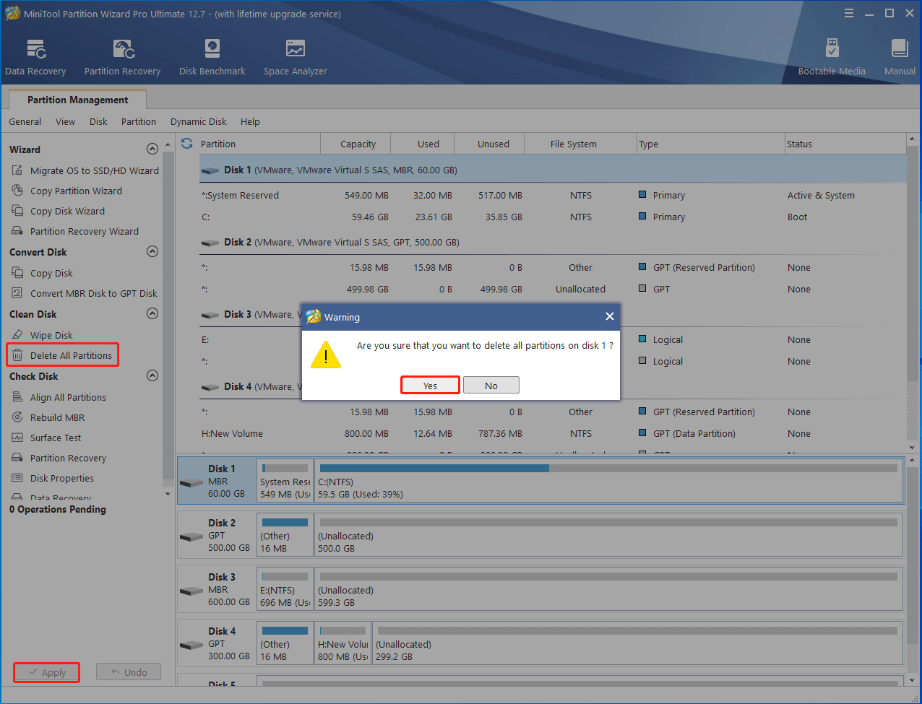Click the Disk 2 drive icon in disk map

191,537
